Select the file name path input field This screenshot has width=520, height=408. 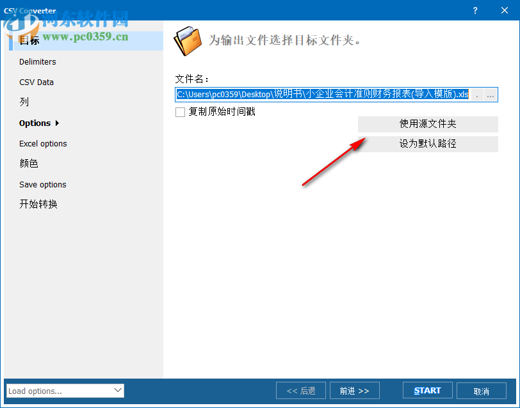[x=320, y=95]
